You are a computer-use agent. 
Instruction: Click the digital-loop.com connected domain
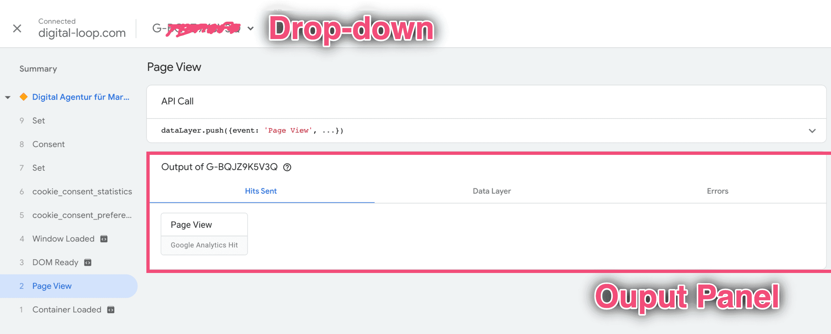(82, 33)
